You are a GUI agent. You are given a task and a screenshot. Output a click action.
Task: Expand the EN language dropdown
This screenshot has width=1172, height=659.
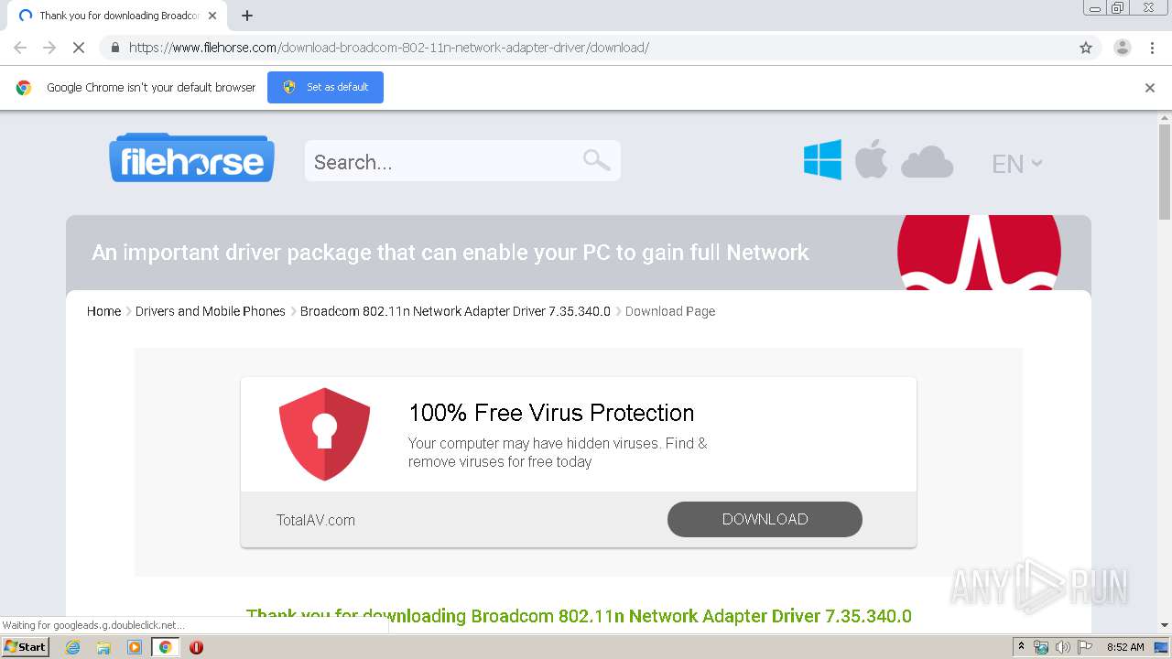[1016, 164]
